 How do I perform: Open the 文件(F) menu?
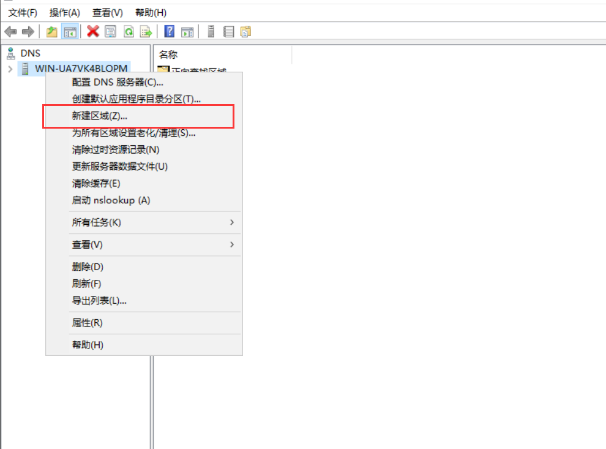pyautogui.click(x=23, y=13)
